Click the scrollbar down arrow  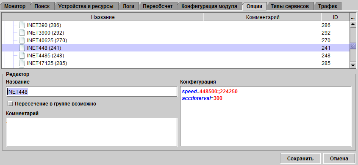point(353,65)
